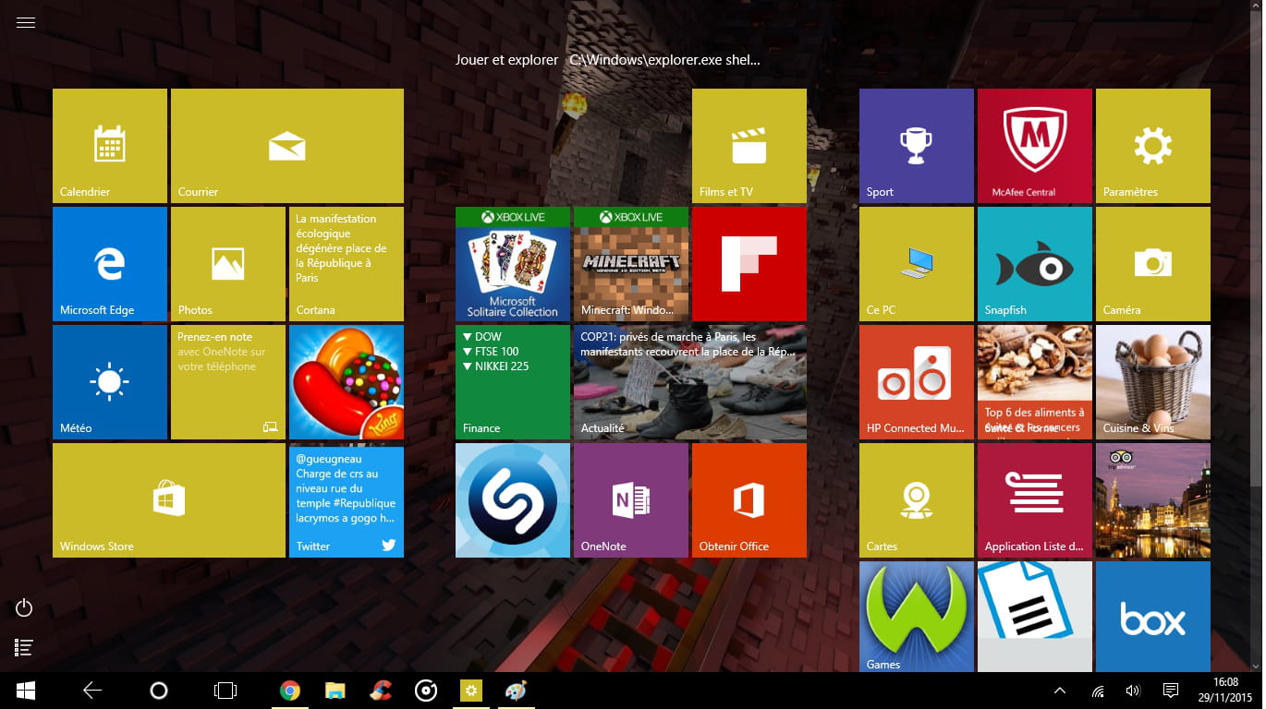Launch Microsoft Edge tile
1266x709 pixels.
point(110,264)
